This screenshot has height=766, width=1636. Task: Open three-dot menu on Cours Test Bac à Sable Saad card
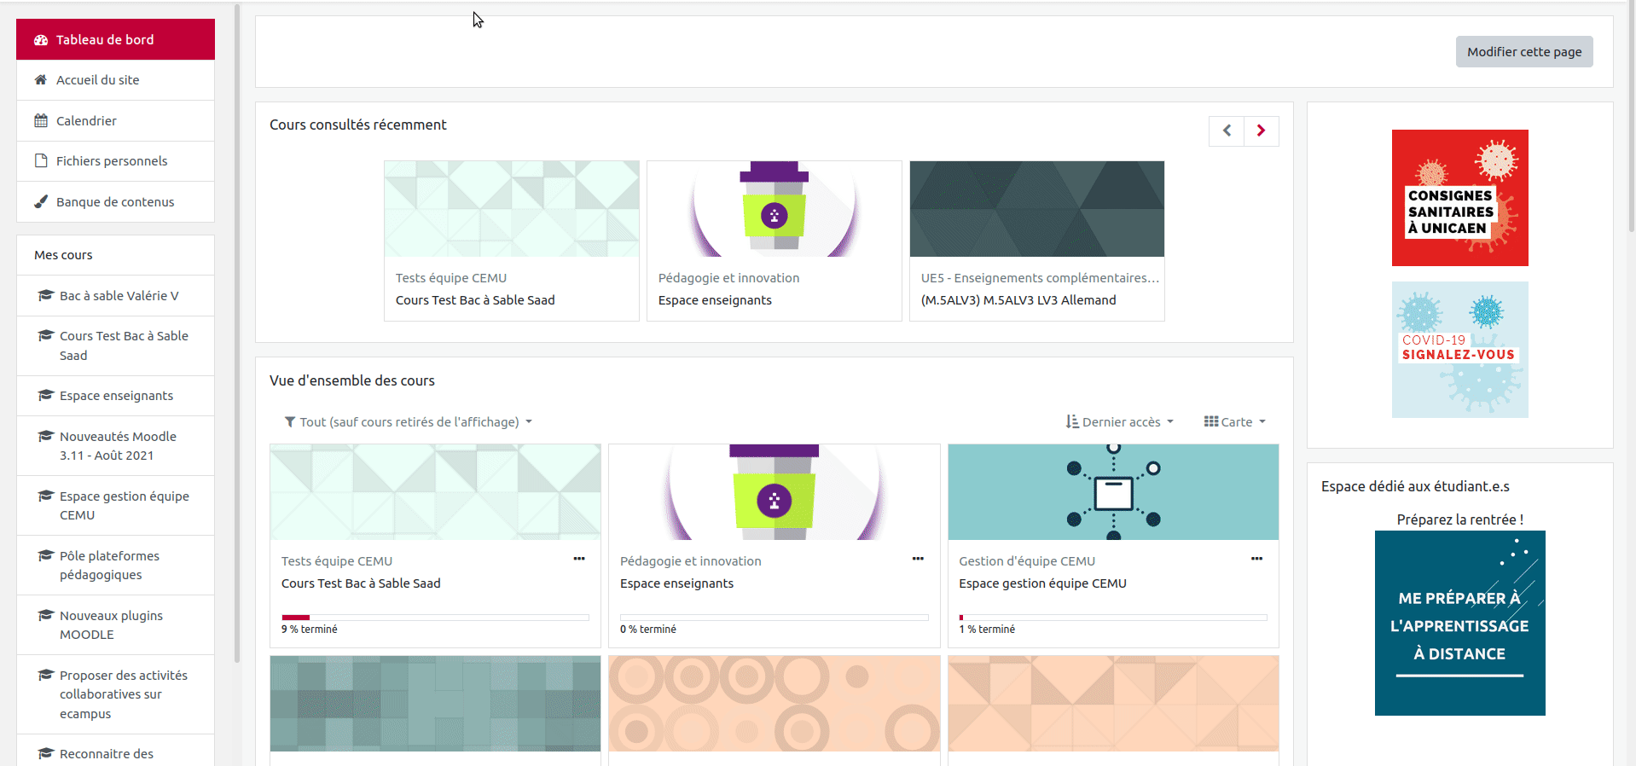[579, 559]
